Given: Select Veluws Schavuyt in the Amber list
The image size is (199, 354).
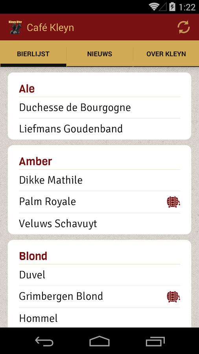Looking at the screenshot, I should point(99,224).
